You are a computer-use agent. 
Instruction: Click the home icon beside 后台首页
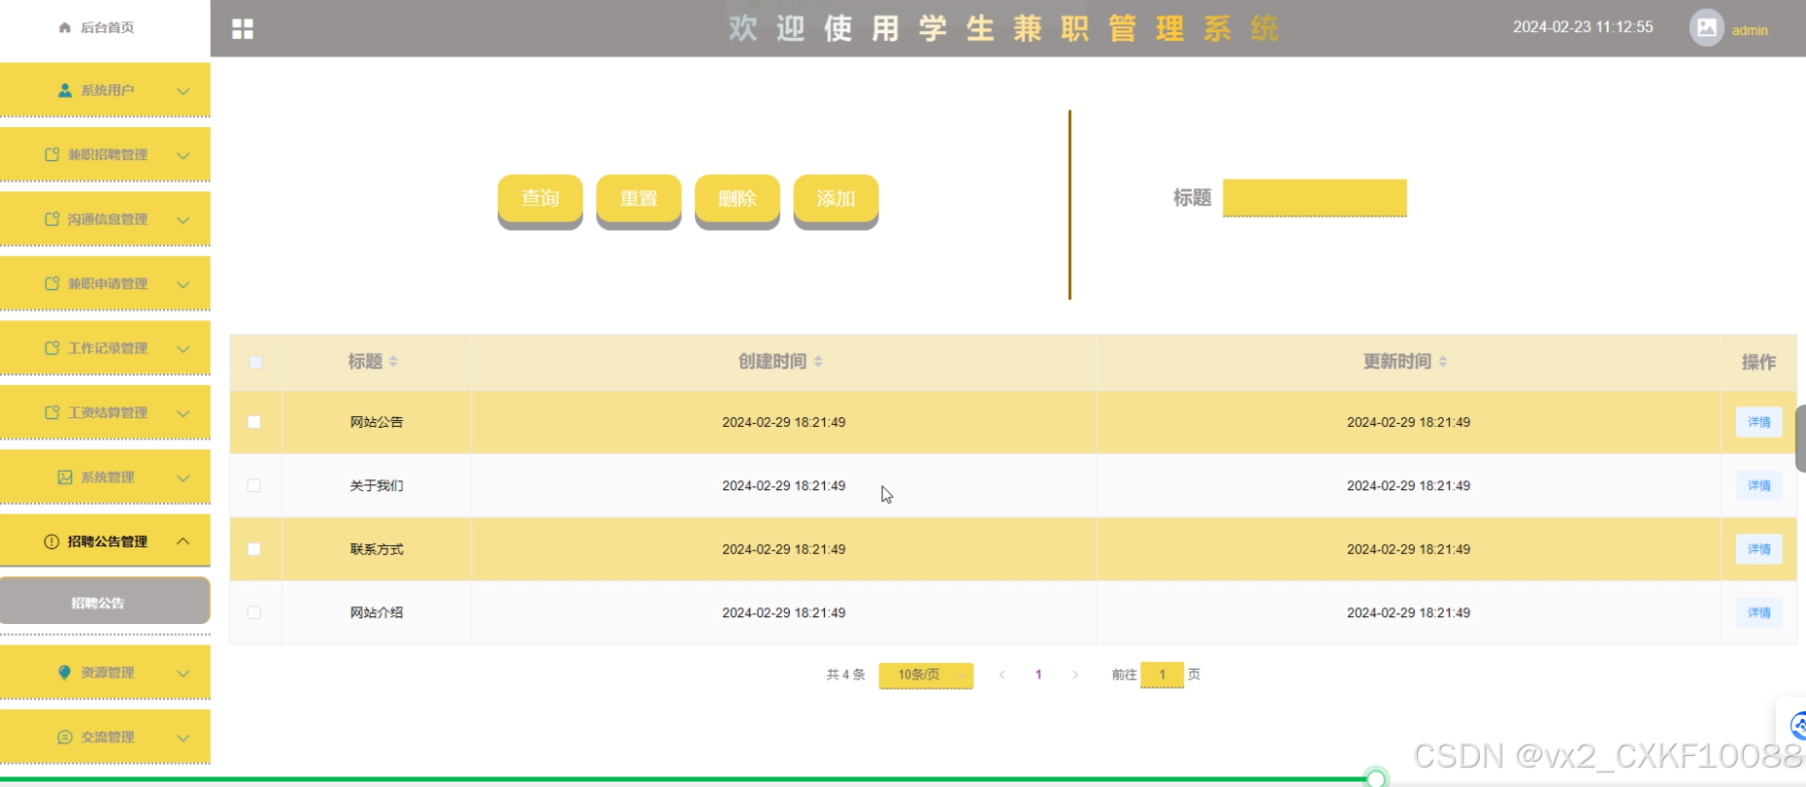pos(65,27)
